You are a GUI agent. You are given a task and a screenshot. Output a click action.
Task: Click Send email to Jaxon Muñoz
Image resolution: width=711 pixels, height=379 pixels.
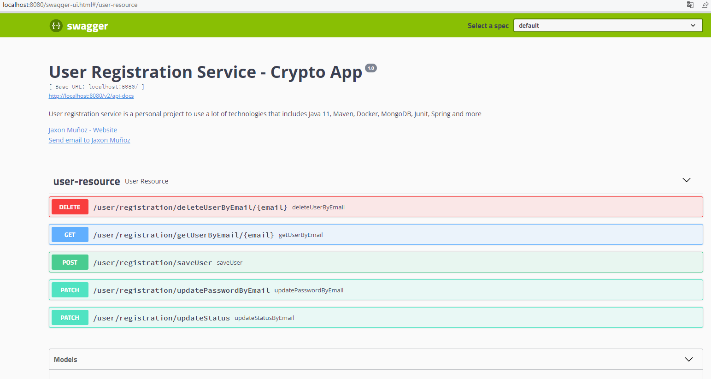pos(89,140)
